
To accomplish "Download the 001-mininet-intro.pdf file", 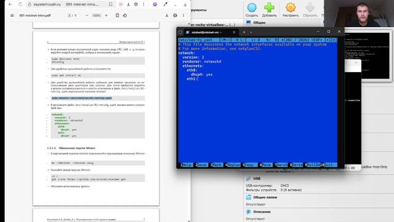I will [167, 15].
